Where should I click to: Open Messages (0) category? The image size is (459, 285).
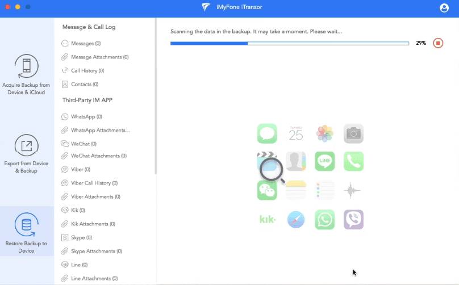pyautogui.click(x=81, y=43)
